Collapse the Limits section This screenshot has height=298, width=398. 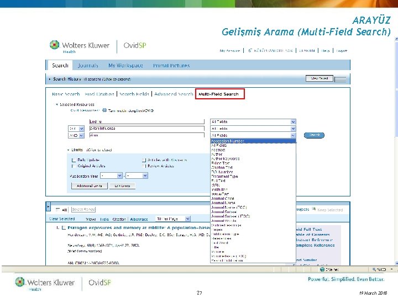click(69, 150)
